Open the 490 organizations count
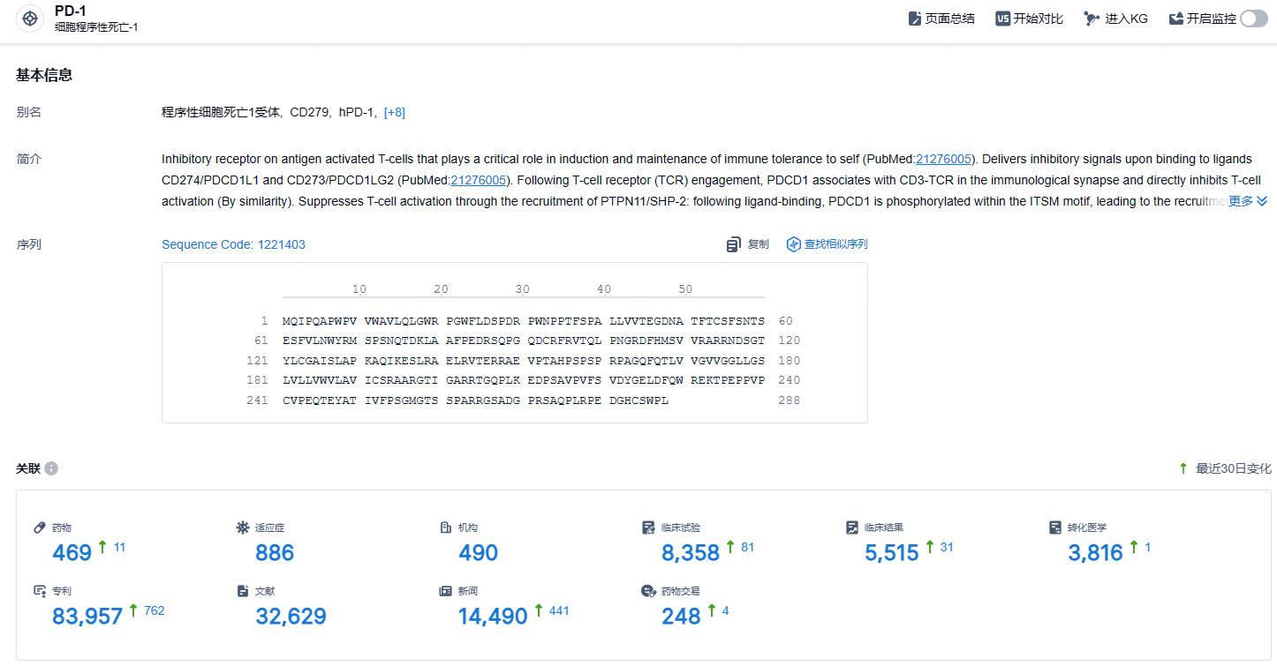Image resolution: width=1277 pixels, height=666 pixels. pos(478,553)
